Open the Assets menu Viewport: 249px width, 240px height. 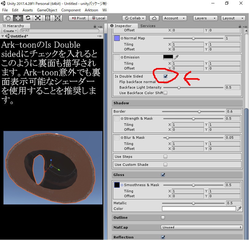tap(28, 10)
